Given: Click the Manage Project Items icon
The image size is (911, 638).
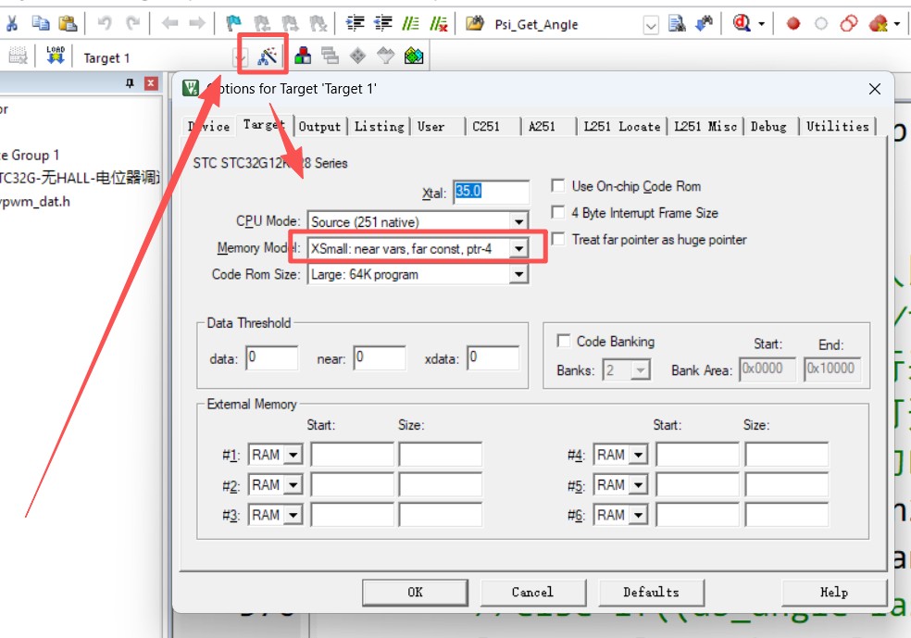Looking at the screenshot, I should click(303, 56).
